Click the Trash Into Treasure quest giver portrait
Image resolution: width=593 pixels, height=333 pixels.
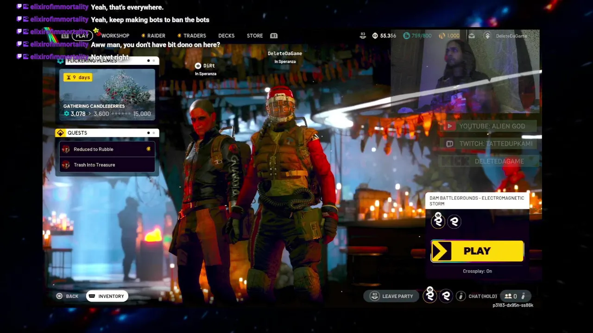coord(66,165)
